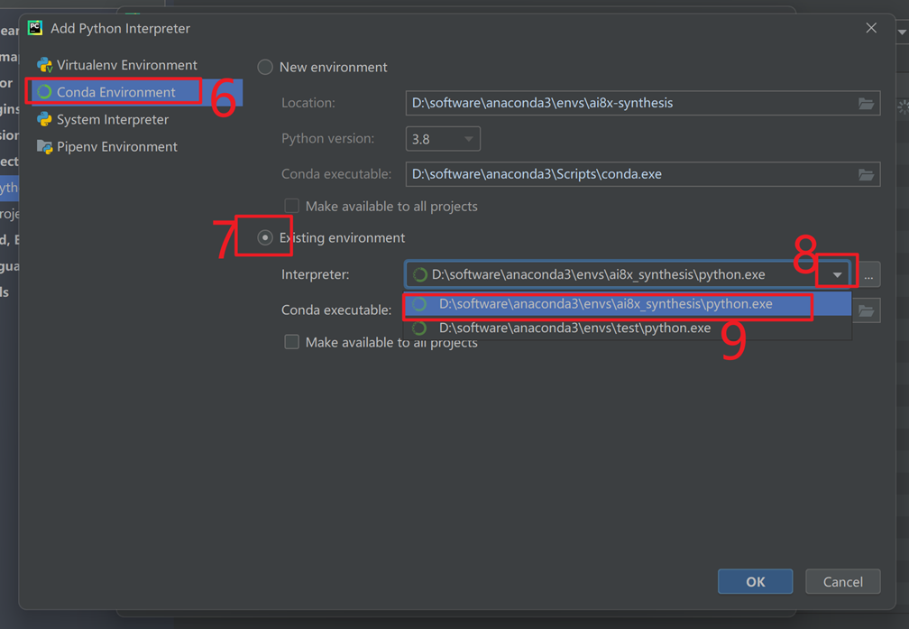The image size is (909, 629).
Task: Open the Pipenv Environment option
Action: tap(107, 147)
